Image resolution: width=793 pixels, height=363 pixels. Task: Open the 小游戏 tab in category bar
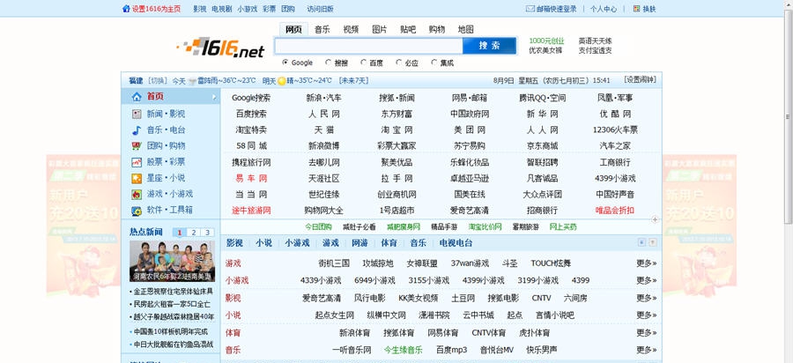tap(297, 242)
